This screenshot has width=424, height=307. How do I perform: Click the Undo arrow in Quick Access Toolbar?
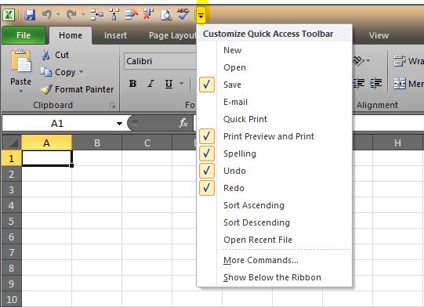coord(47,14)
